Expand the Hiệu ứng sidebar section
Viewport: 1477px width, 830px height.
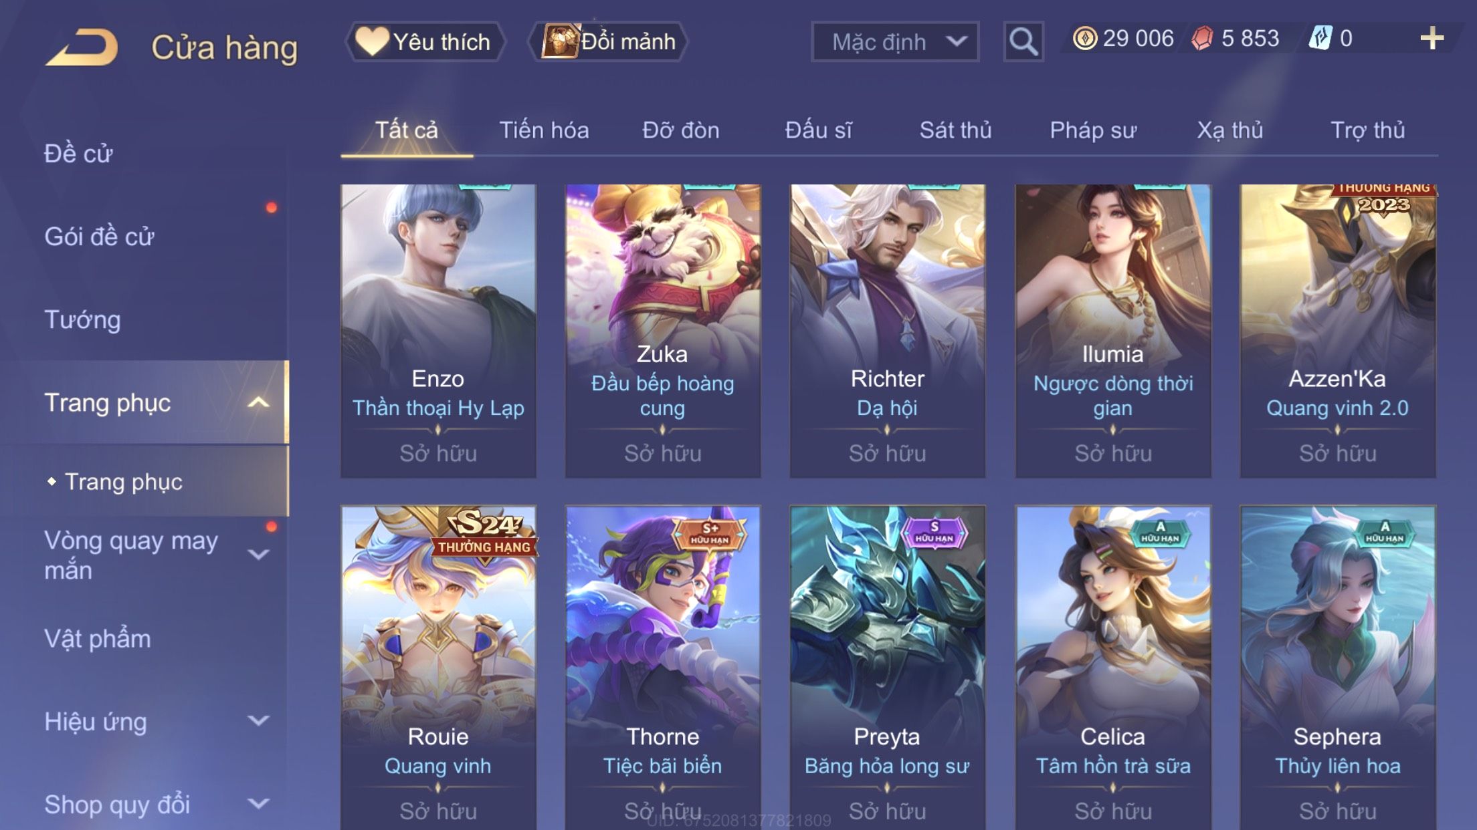point(259,720)
